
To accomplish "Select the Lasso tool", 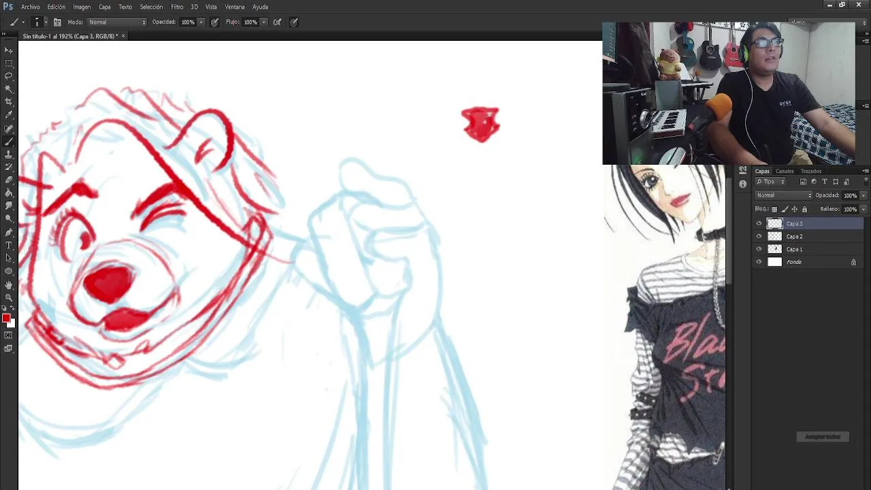I will [9, 76].
